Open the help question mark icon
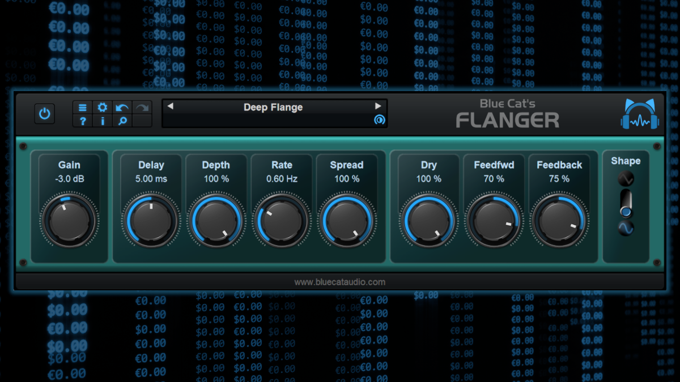 pos(83,121)
